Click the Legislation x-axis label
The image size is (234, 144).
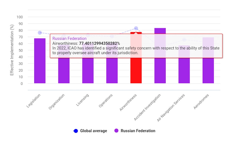pyautogui.click(x=34, y=101)
